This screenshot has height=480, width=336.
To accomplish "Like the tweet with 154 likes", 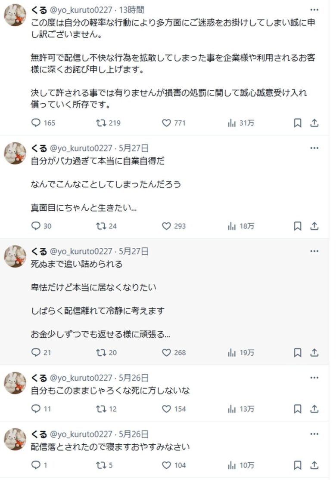I will [167, 409].
